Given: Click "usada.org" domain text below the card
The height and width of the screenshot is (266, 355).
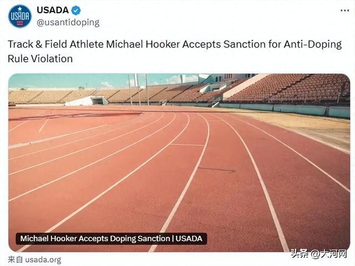Looking at the screenshot, I should pos(42,259).
